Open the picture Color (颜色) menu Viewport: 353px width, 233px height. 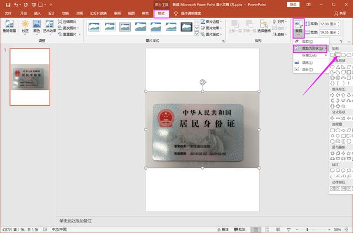coord(37,27)
